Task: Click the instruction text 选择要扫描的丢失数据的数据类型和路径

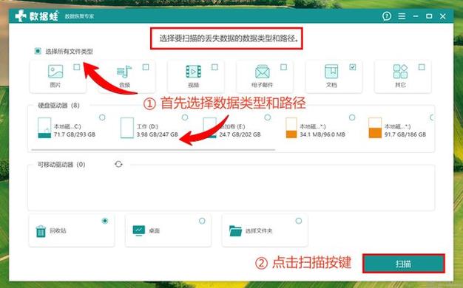Action: pos(229,38)
